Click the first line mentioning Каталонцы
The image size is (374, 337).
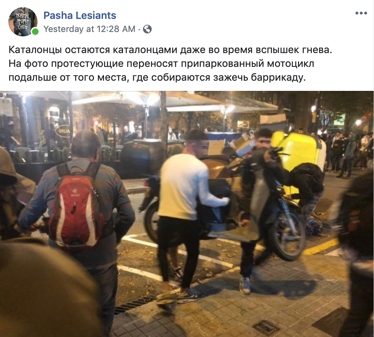click(170, 50)
